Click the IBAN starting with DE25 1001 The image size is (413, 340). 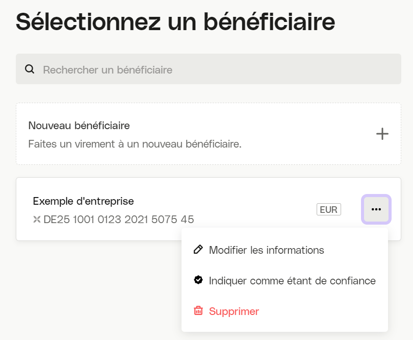click(118, 220)
